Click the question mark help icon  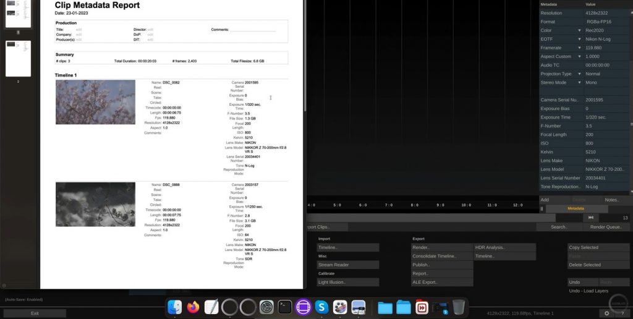(622, 313)
